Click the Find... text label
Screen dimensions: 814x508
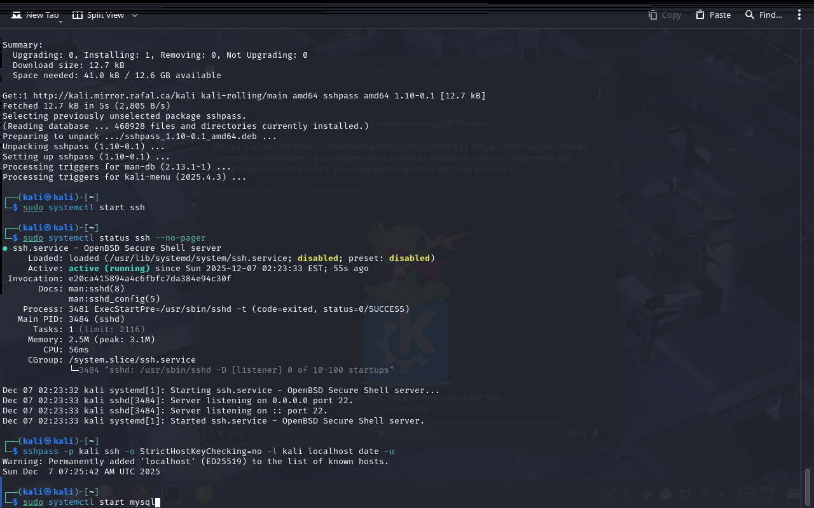[770, 15]
